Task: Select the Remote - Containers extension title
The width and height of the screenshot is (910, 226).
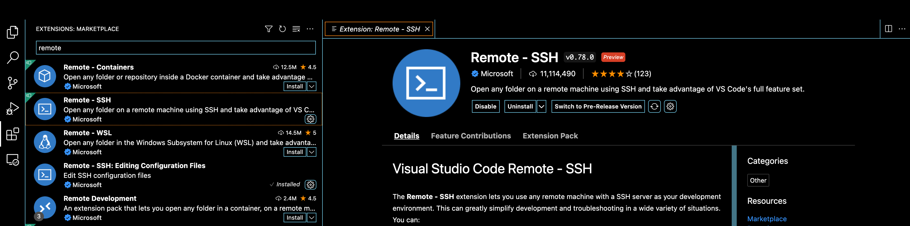Action: pos(99,67)
